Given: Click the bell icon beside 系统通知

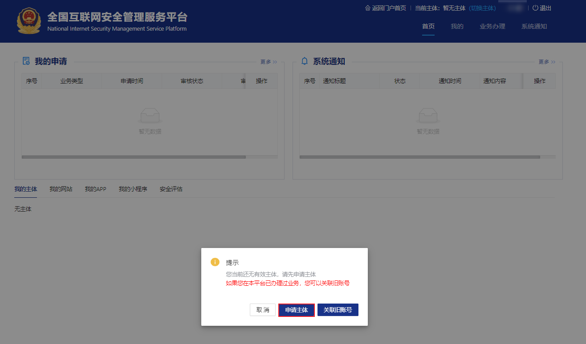Looking at the screenshot, I should (x=304, y=61).
